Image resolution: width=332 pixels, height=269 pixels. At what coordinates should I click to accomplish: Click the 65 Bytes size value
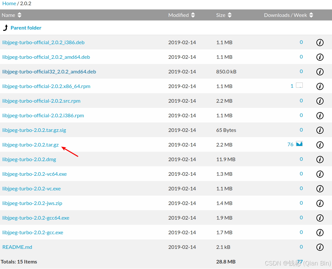click(226, 130)
